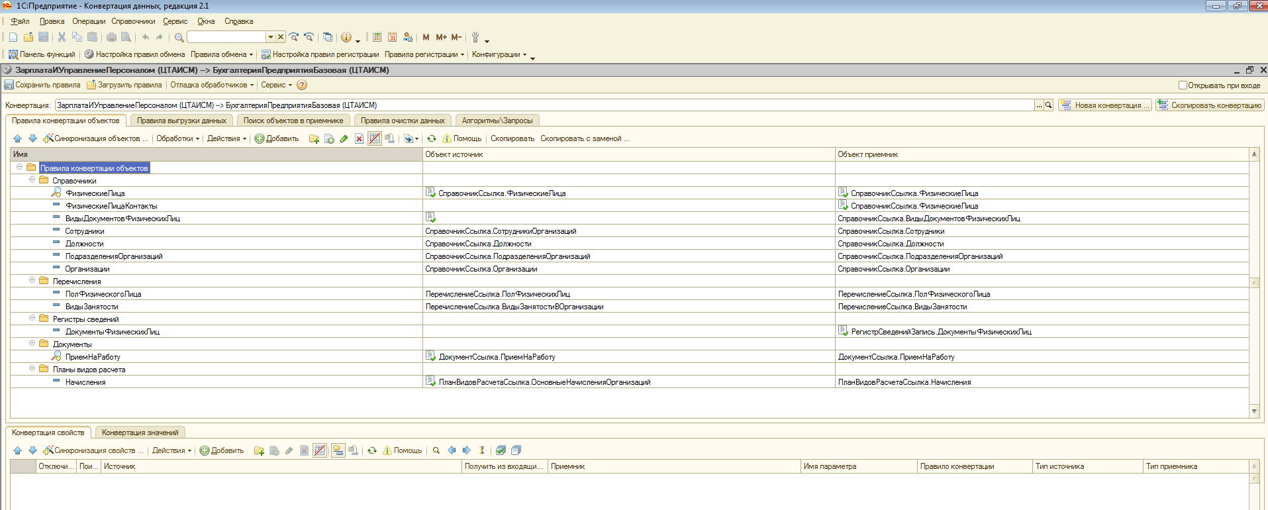Viewport: 1268px width, 510px height.
Task: Move property up in lower toolbar
Action: (17, 450)
